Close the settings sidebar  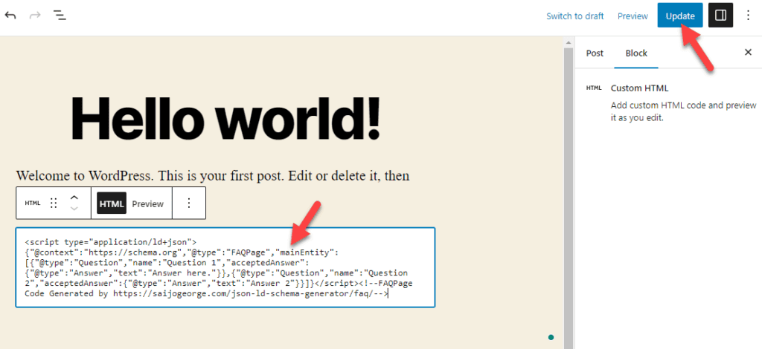(749, 52)
